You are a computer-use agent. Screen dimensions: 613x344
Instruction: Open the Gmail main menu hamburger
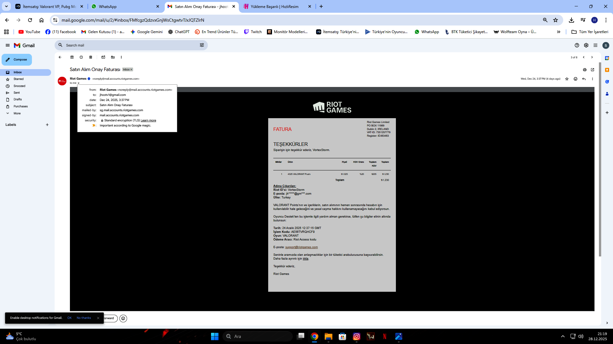(8, 45)
